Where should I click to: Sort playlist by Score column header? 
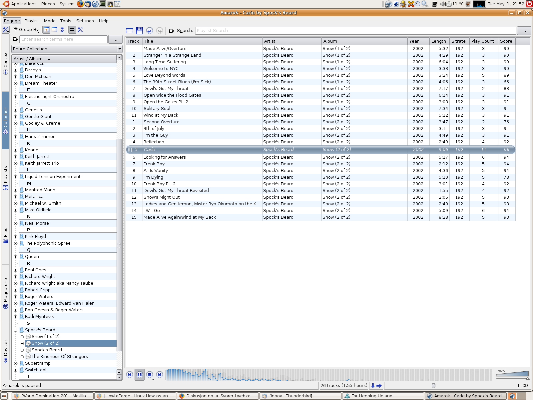tap(506, 41)
